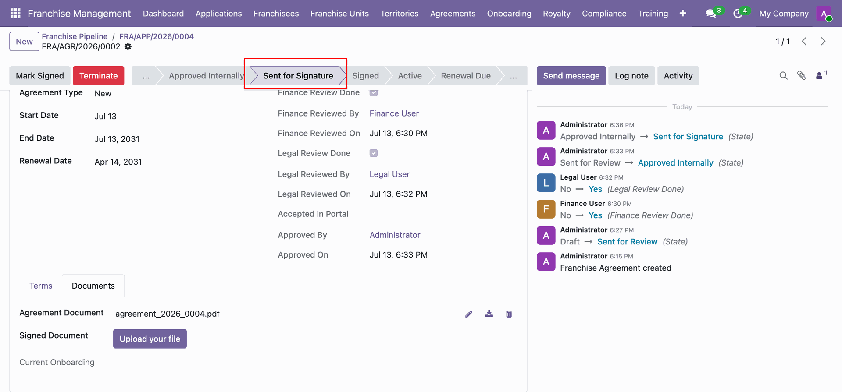Expand earlier status stages ellipsis
Viewport: 842px width, 392px height.
pyautogui.click(x=146, y=76)
